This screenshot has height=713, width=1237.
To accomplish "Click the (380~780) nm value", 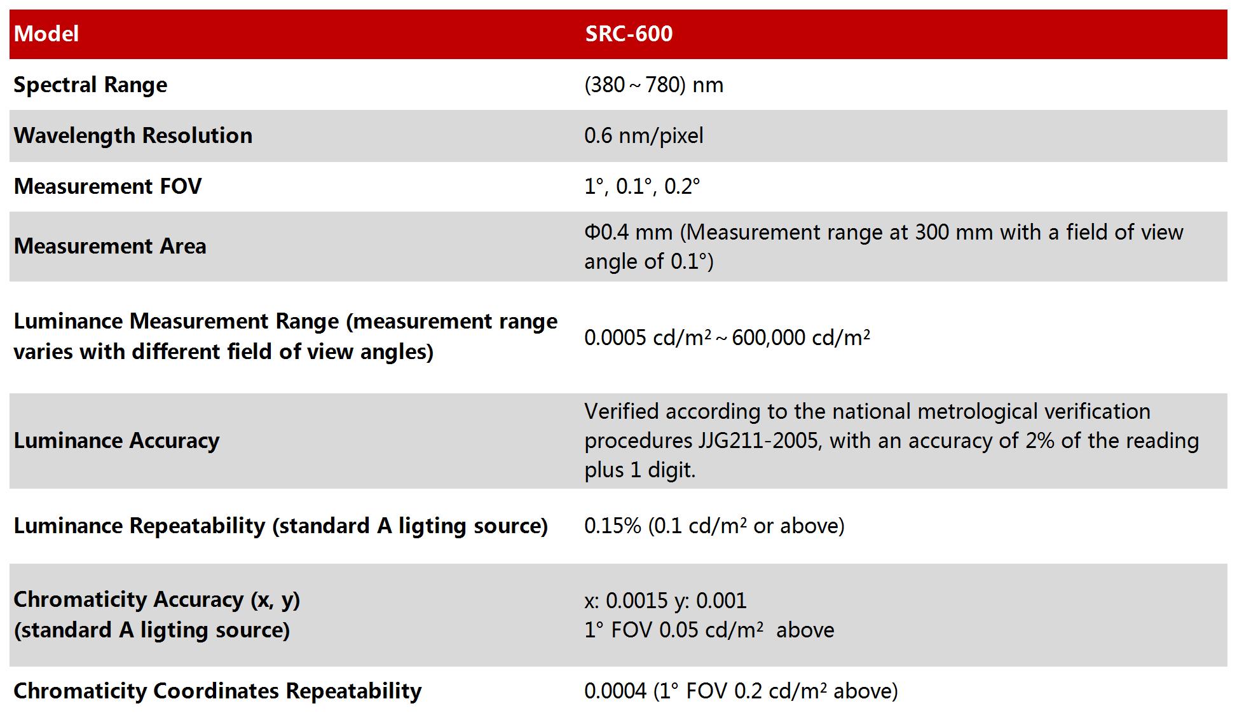I will tap(653, 85).
